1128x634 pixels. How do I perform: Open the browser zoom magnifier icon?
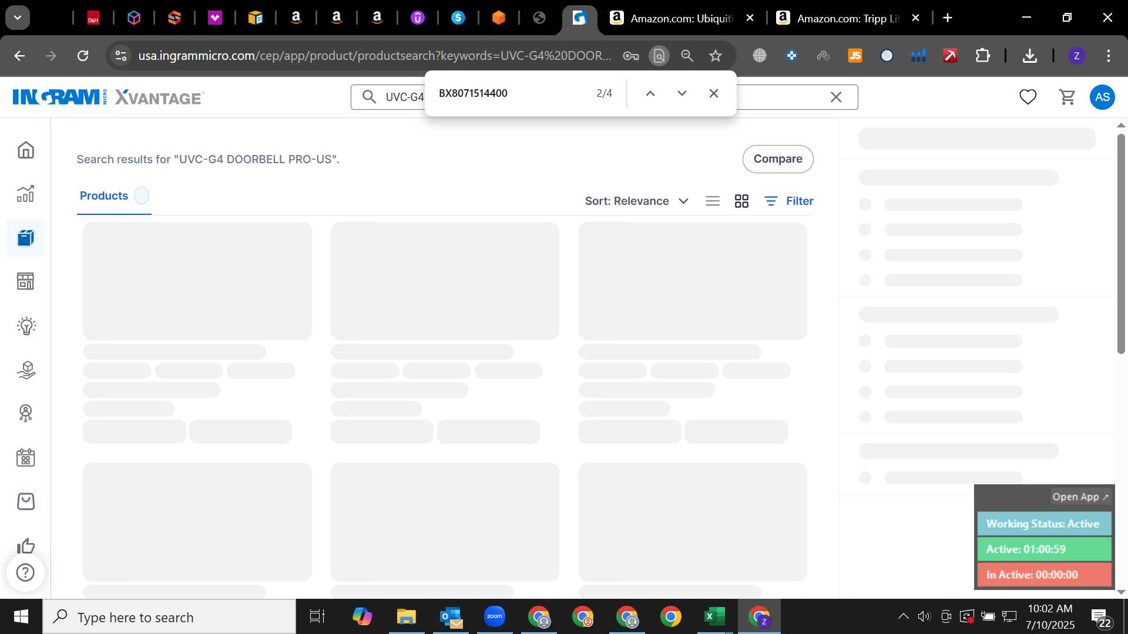(687, 56)
